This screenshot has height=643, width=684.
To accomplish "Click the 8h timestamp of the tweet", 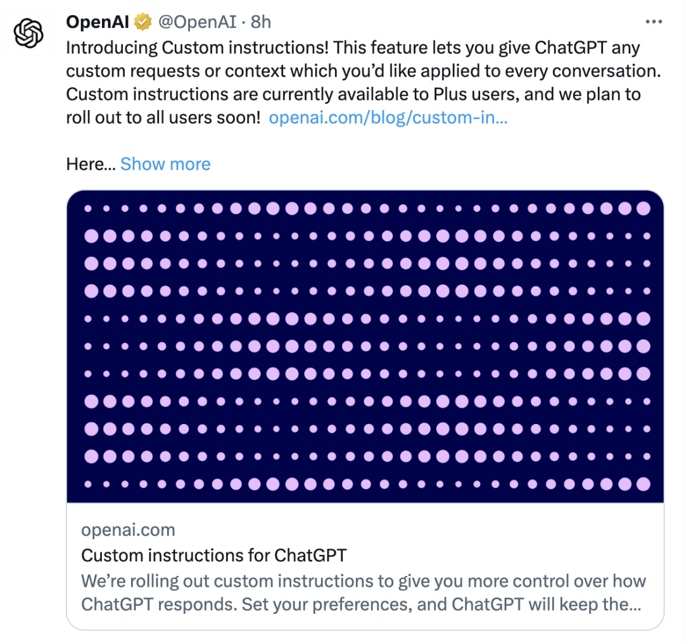I will coord(261,22).
